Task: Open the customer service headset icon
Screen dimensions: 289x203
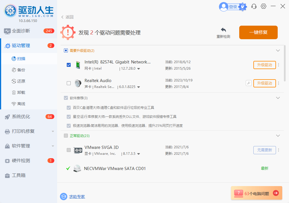Action: click(x=254, y=6)
